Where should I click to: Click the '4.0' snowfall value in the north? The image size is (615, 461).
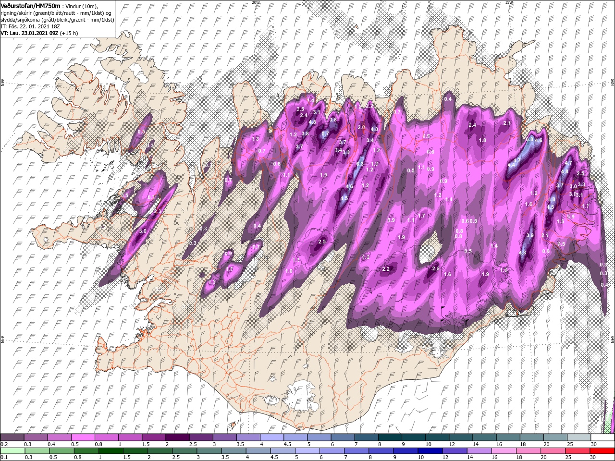[x=374, y=129]
